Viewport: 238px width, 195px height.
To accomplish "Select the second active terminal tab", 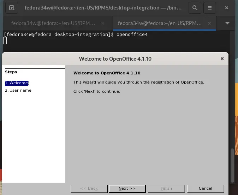I will [x=160, y=23].
